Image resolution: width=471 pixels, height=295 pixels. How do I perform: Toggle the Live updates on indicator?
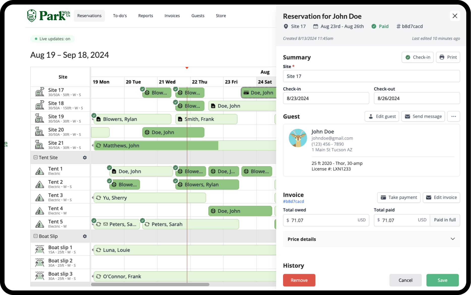(x=52, y=39)
